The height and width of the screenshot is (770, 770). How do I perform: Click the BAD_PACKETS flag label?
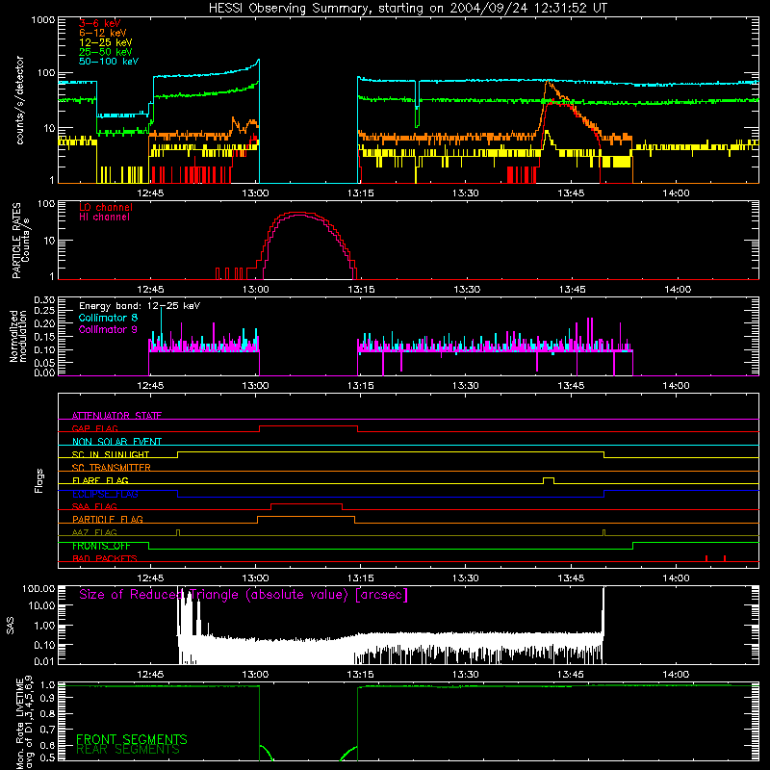(x=105, y=558)
